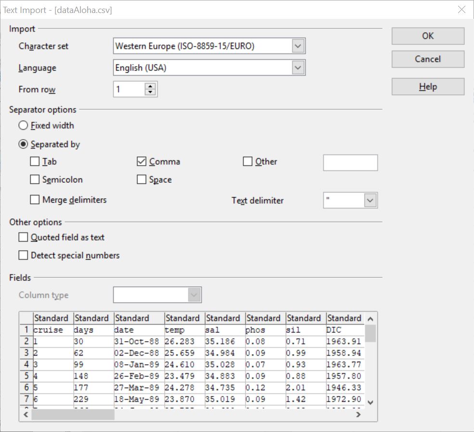Cancel the text import dialog

(x=427, y=59)
